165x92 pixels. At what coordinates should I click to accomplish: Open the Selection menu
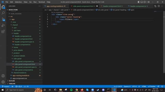(x=18, y=2)
